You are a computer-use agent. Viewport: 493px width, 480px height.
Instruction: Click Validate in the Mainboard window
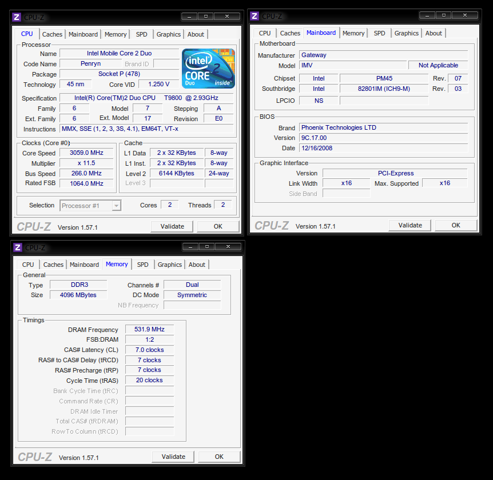tap(410, 225)
